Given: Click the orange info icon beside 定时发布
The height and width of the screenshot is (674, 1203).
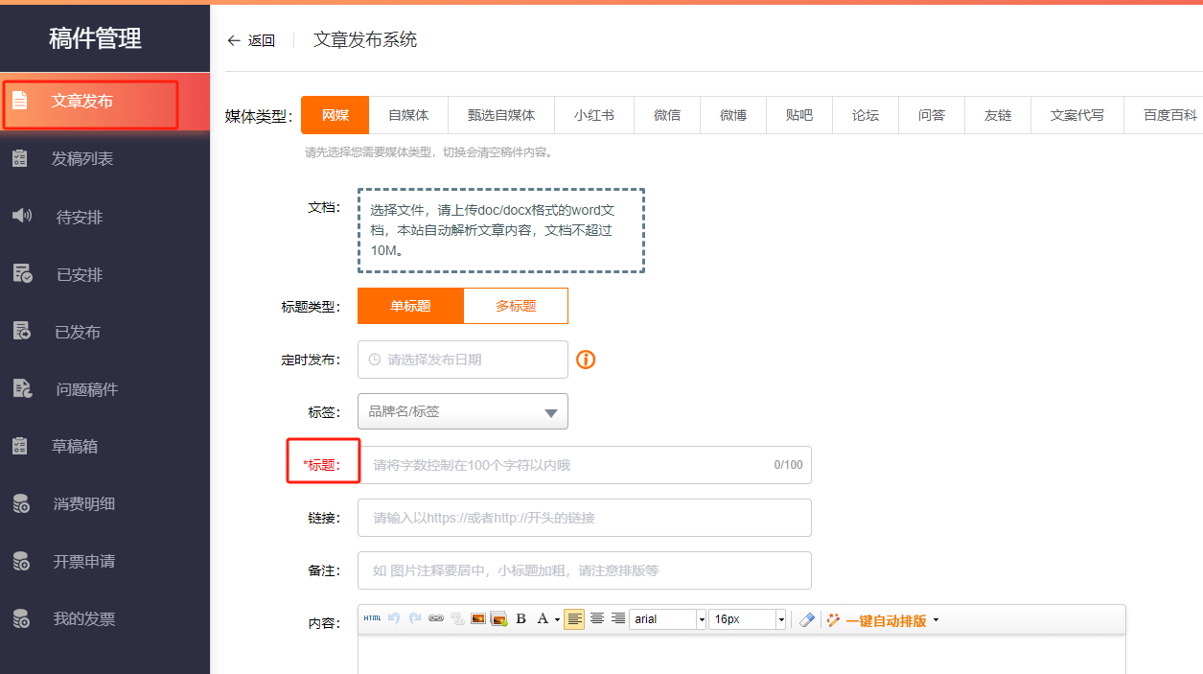Looking at the screenshot, I should tap(586, 360).
